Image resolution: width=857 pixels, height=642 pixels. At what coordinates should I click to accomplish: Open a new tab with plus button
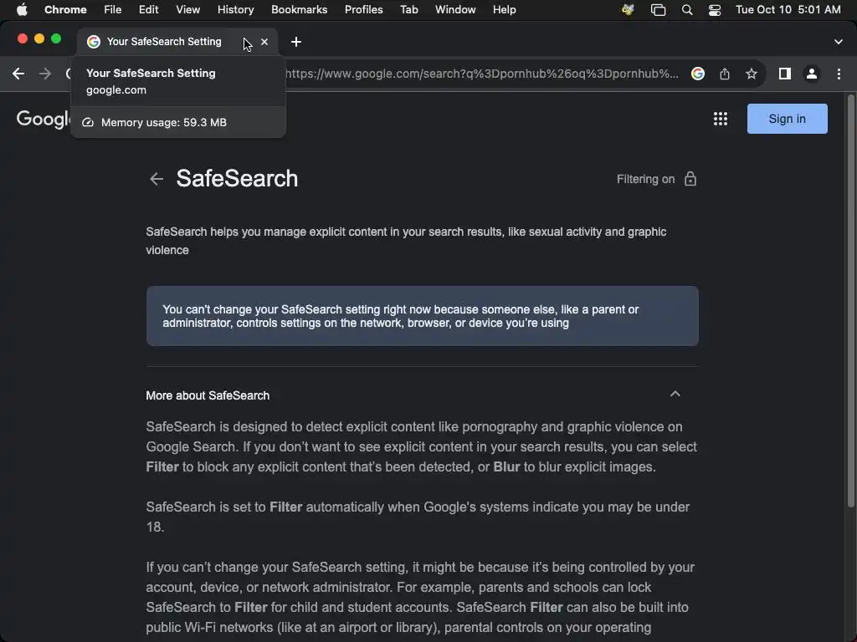tap(295, 42)
